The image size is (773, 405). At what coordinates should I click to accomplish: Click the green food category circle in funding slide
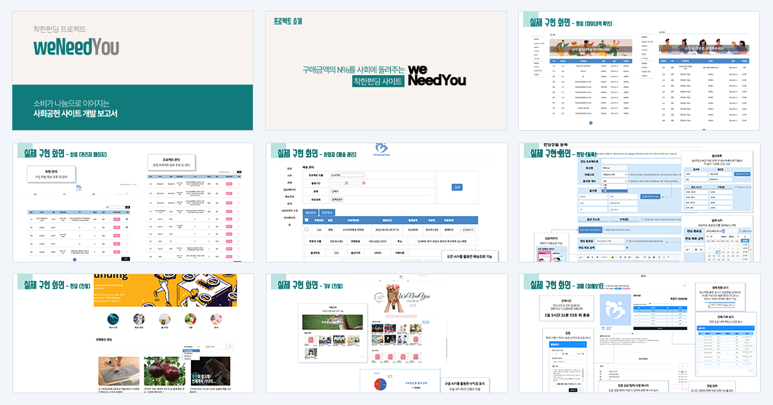[190, 319]
